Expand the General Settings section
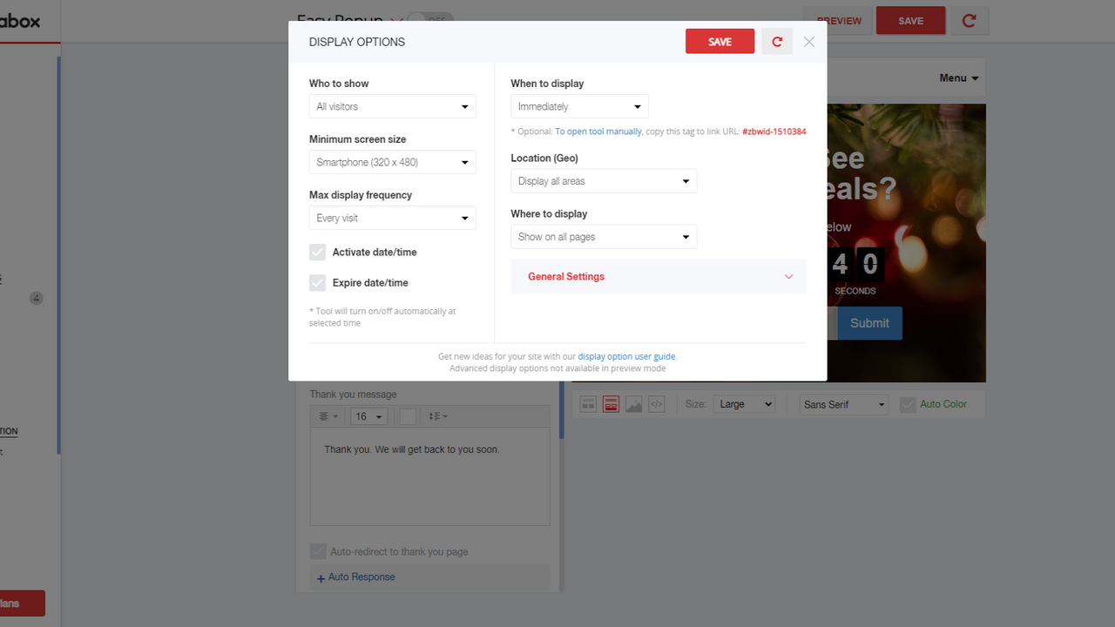The height and width of the screenshot is (627, 1115). click(658, 276)
